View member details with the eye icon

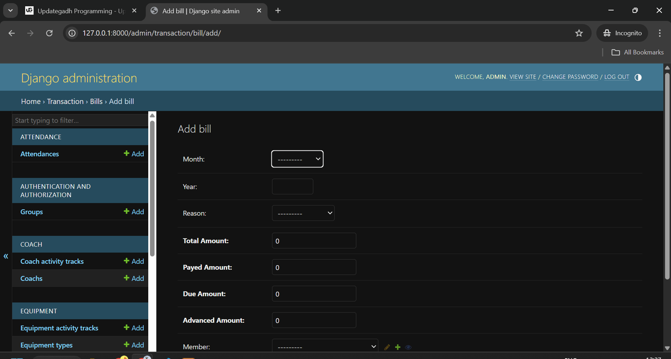[408, 347]
